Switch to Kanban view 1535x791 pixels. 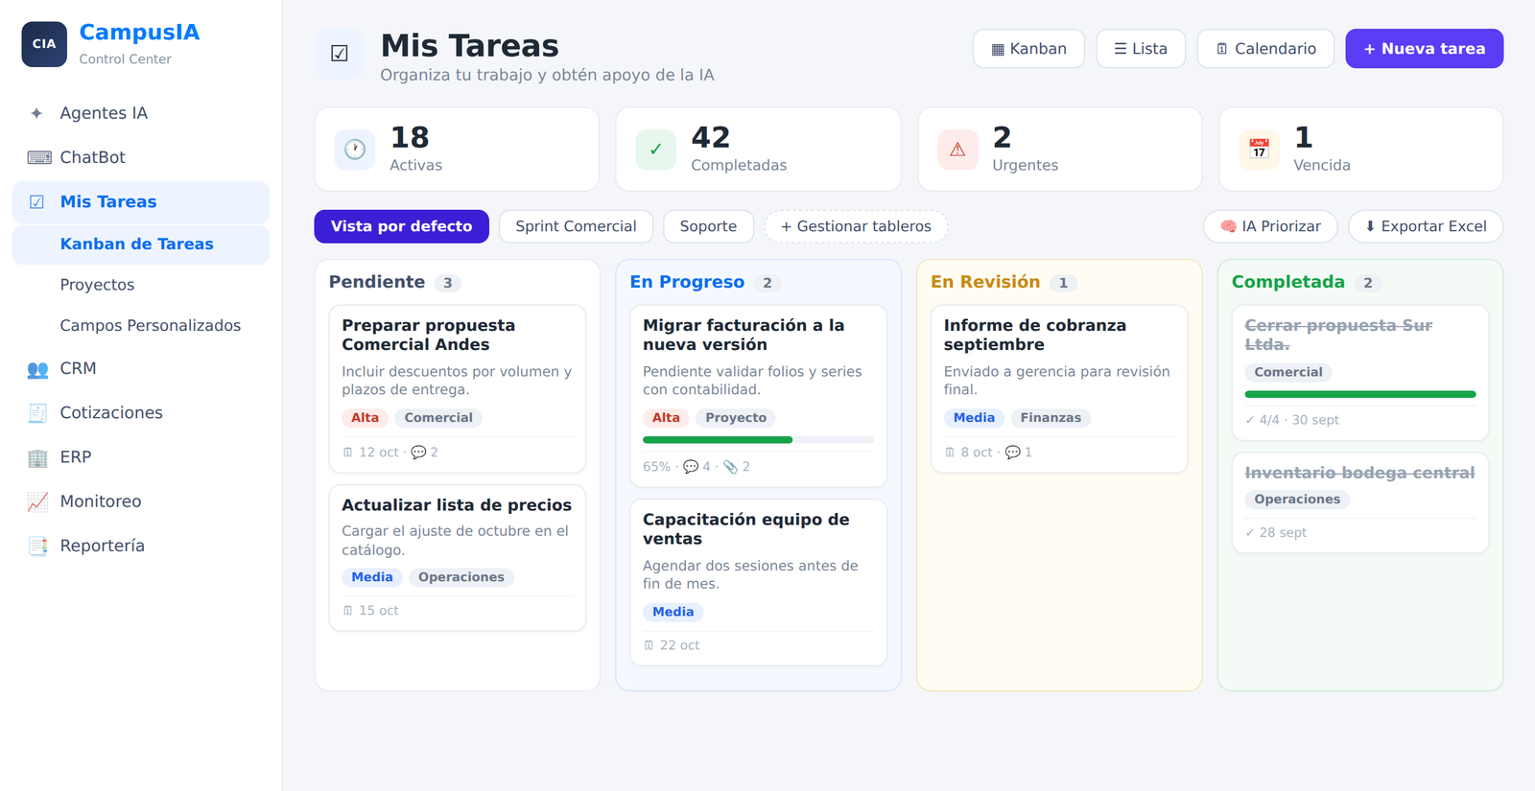coord(1028,49)
